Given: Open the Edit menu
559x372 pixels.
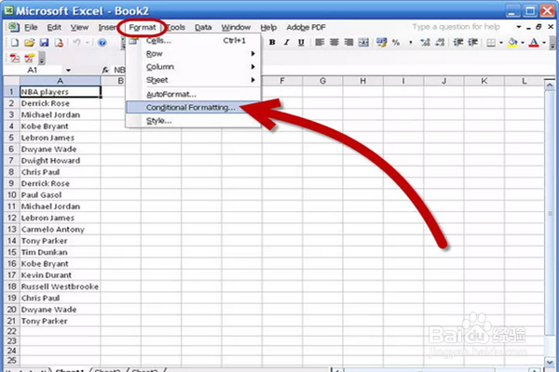Looking at the screenshot, I should click(x=54, y=27).
